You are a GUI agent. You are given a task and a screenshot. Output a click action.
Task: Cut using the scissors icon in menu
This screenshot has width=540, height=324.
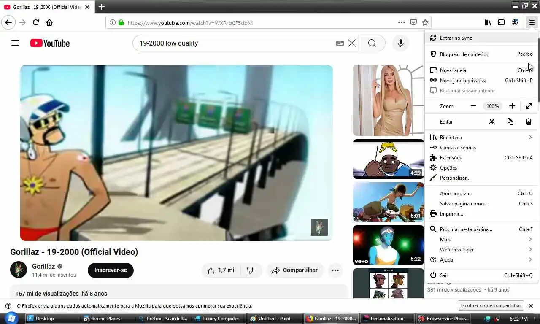tap(491, 121)
